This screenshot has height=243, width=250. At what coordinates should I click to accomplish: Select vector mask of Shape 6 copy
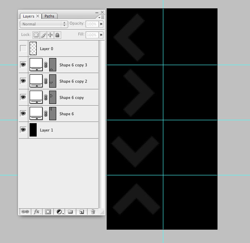52,97
